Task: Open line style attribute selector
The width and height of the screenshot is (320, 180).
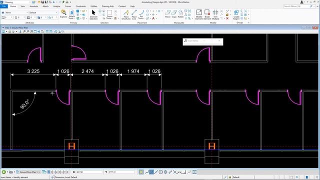Action: click(x=20, y=17)
